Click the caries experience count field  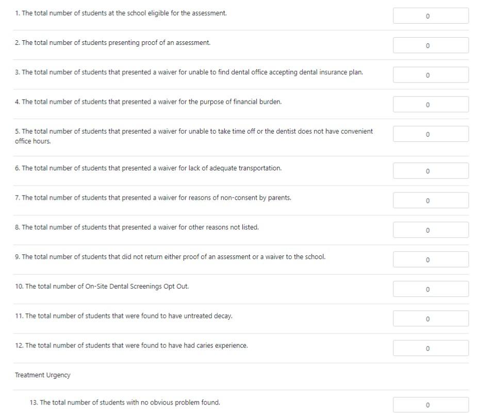pyautogui.click(x=431, y=348)
